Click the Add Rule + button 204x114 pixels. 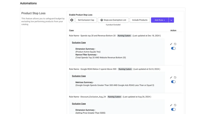(160, 20)
